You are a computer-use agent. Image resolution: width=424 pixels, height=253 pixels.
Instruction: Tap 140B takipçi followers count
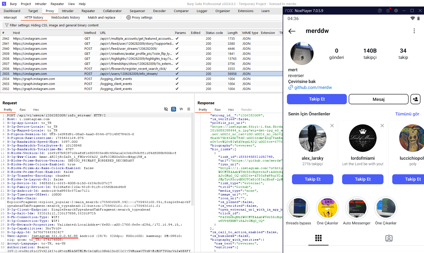(370, 54)
